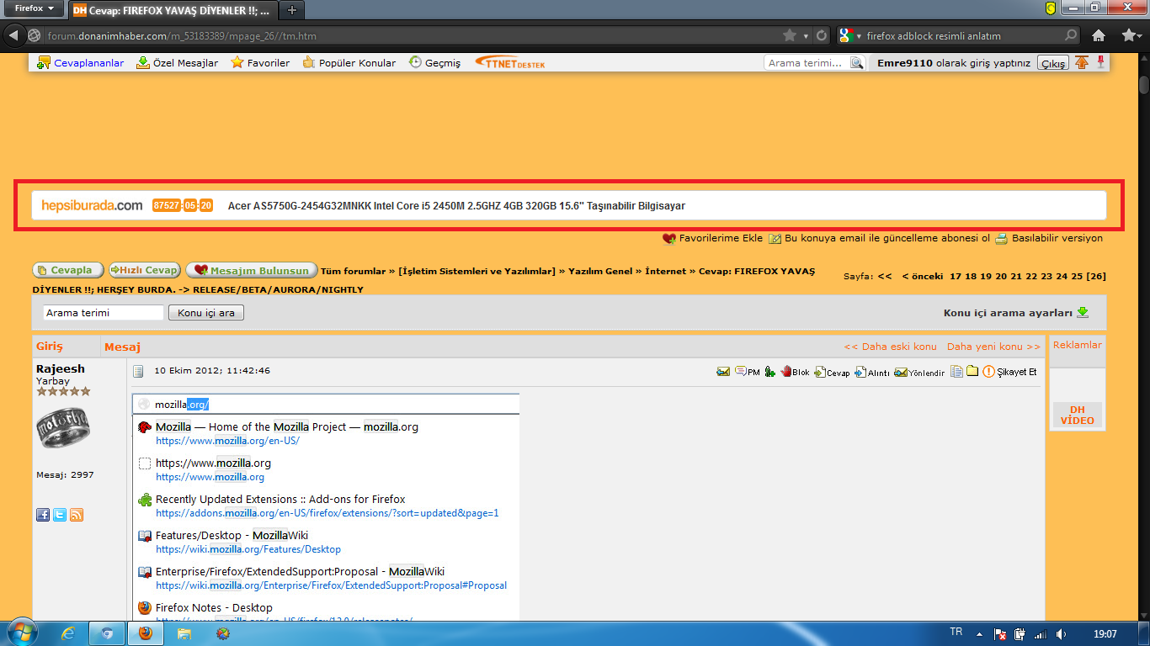
Task: Click Daha yeni konu >> link
Action: 993,347
